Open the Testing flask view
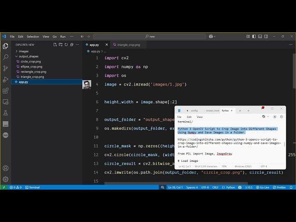Image resolution: width=296 pixels, height=222 pixels. click(x=6, y=113)
